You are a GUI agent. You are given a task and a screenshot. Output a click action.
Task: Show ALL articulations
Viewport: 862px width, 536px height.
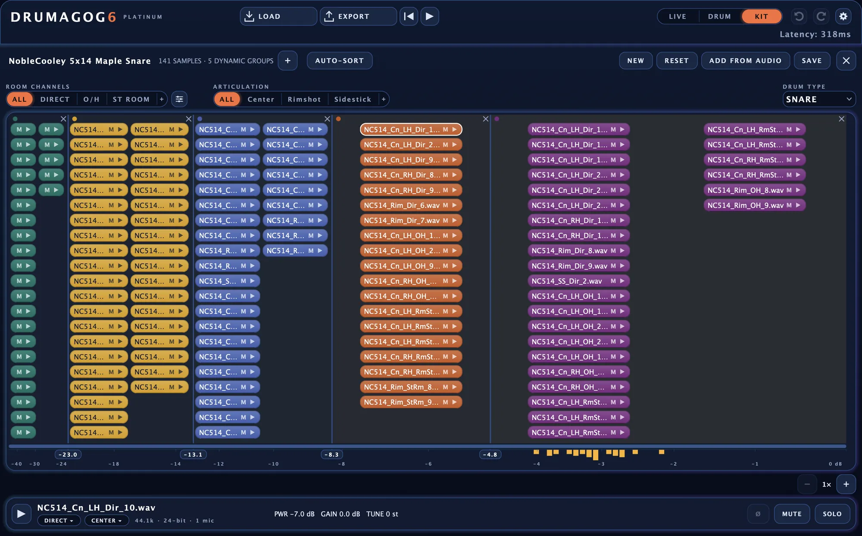pyautogui.click(x=227, y=99)
